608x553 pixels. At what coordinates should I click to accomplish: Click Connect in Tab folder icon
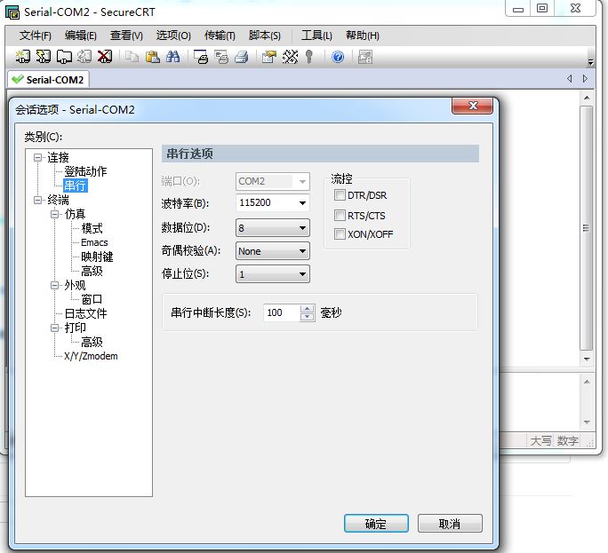(x=64, y=57)
